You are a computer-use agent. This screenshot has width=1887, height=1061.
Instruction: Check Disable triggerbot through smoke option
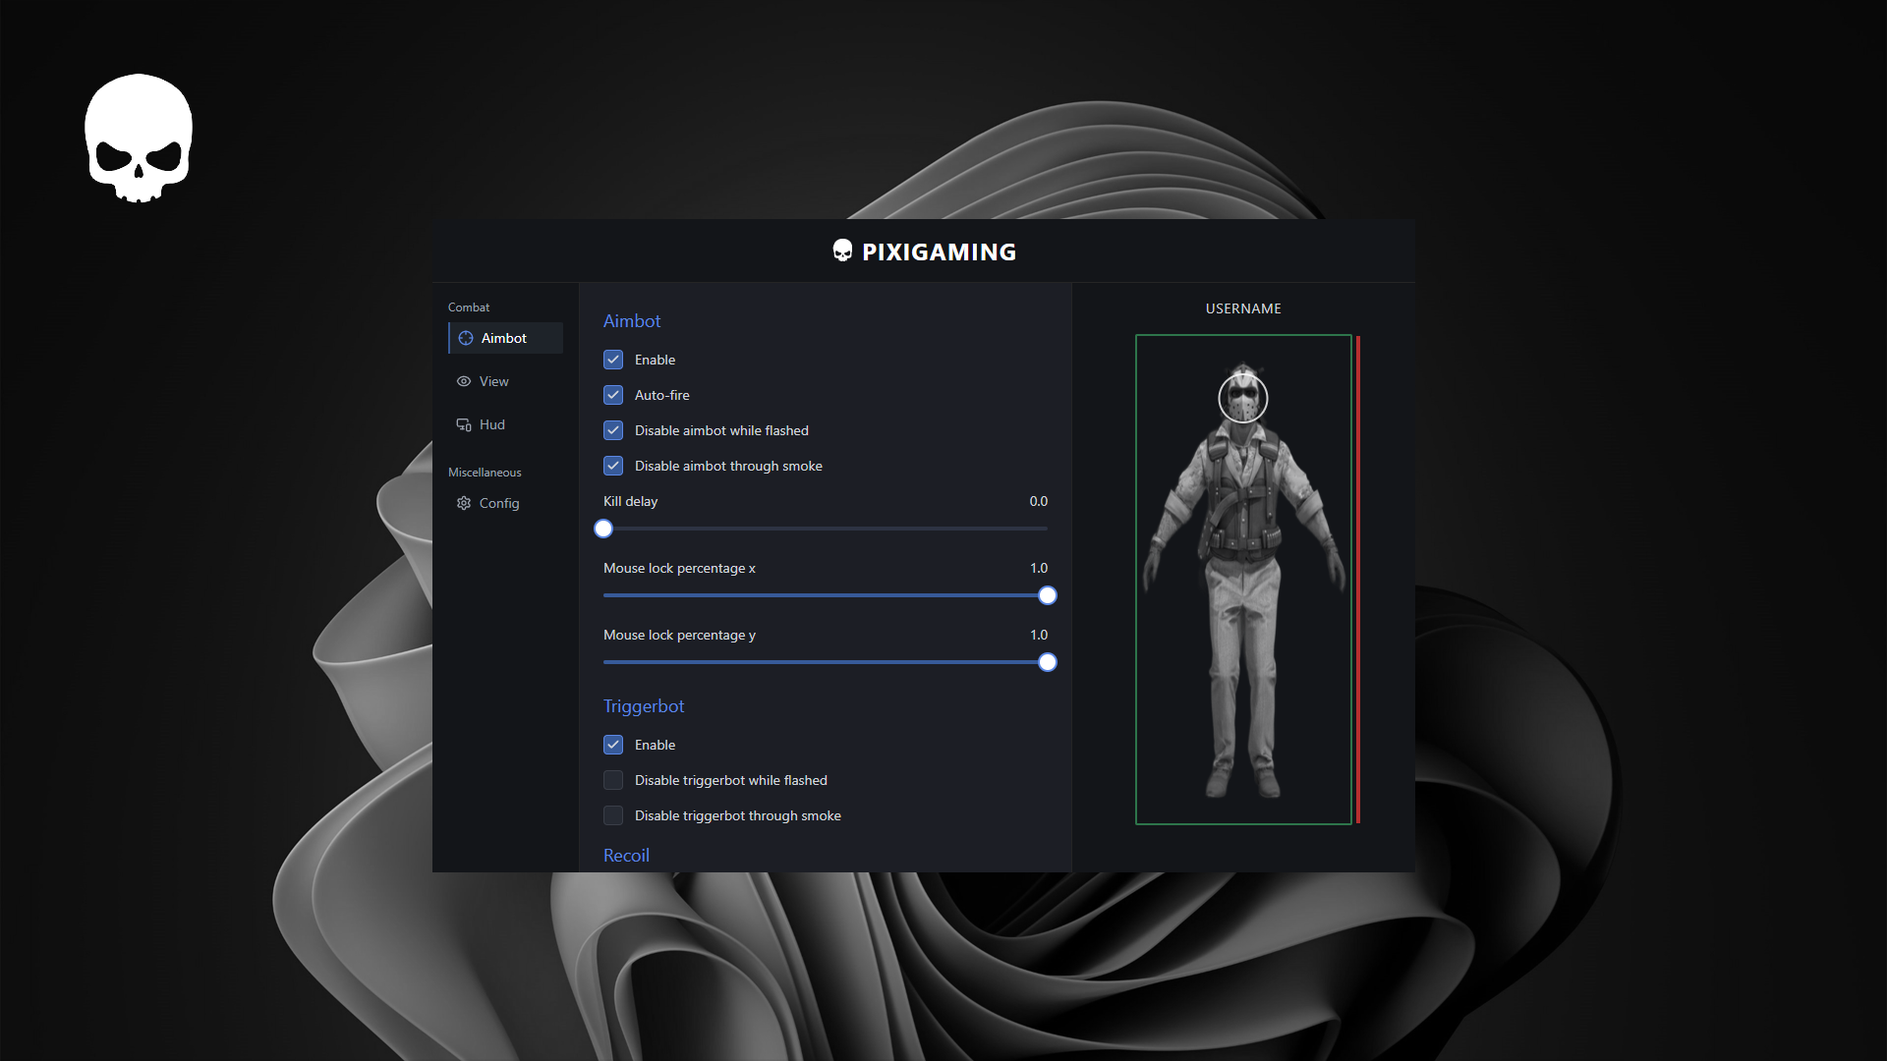point(613,815)
